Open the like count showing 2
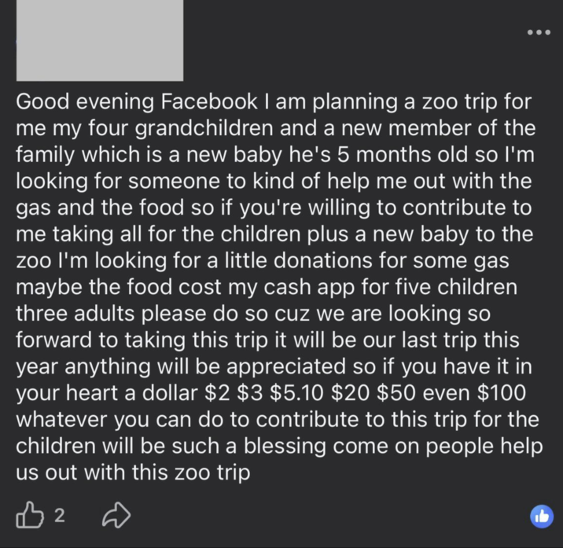The height and width of the screenshot is (548, 563). [x=60, y=516]
